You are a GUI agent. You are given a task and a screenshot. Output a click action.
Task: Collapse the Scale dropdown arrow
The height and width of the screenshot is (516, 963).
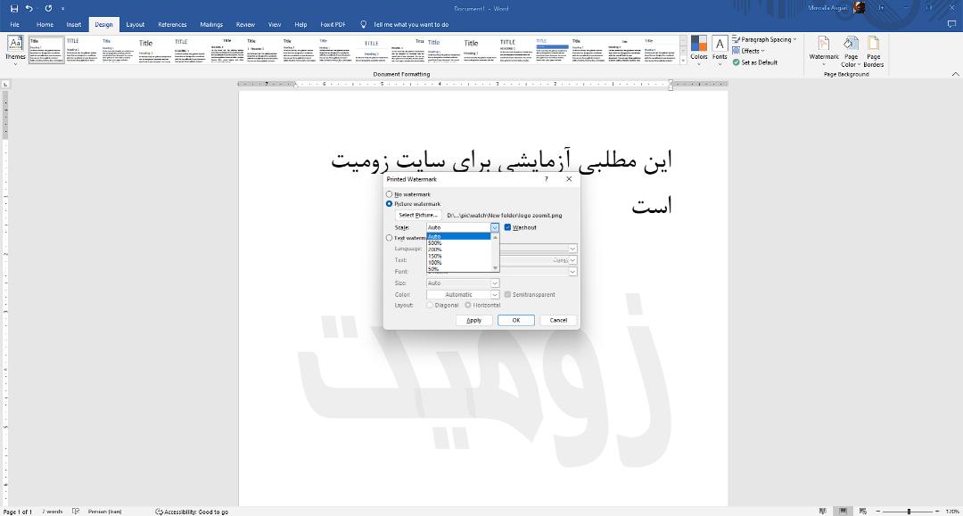[x=494, y=227]
